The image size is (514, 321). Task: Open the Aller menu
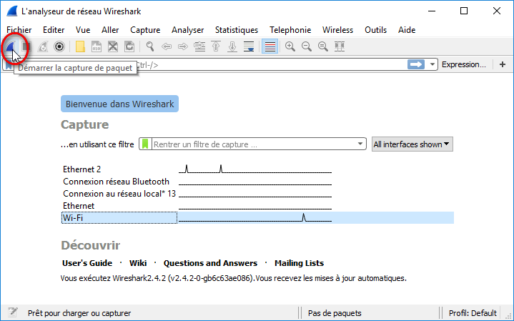point(110,30)
